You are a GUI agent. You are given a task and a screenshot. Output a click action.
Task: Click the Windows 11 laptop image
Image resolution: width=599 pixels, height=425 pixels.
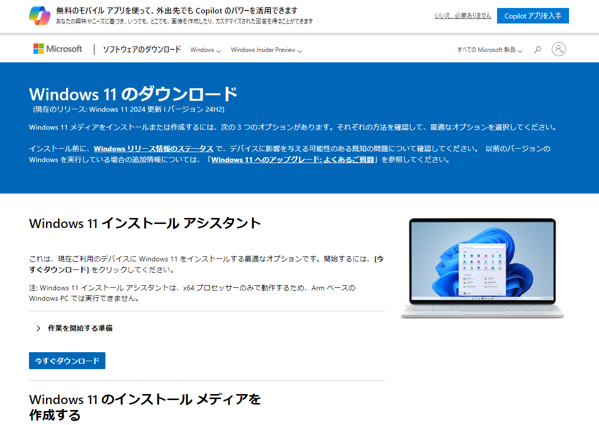pos(482,268)
